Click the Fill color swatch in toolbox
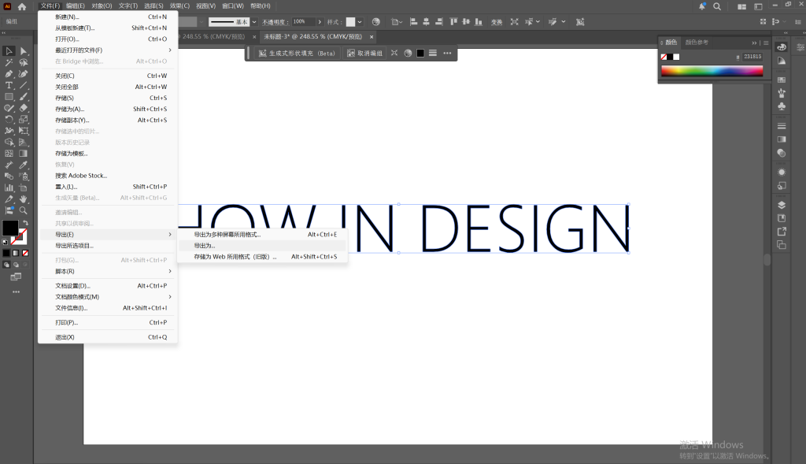 pyautogui.click(x=10, y=228)
